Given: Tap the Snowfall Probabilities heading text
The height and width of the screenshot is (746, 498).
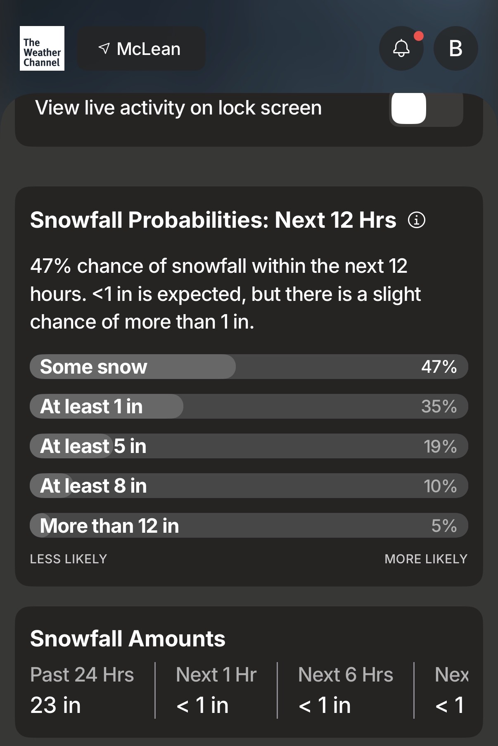Looking at the screenshot, I should pos(213,220).
